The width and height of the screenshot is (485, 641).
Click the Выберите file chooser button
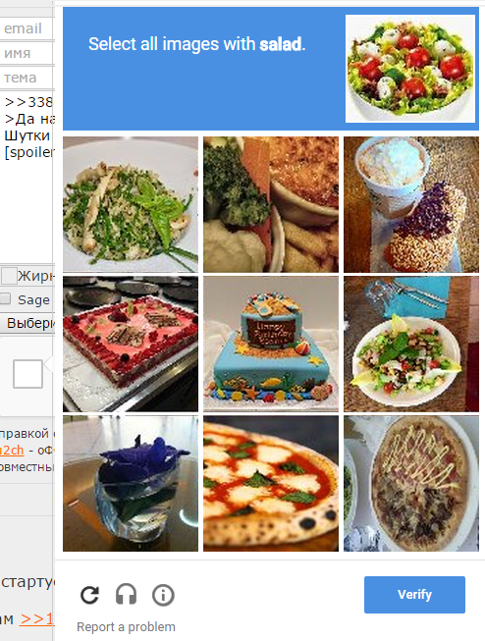pyautogui.click(x=27, y=323)
